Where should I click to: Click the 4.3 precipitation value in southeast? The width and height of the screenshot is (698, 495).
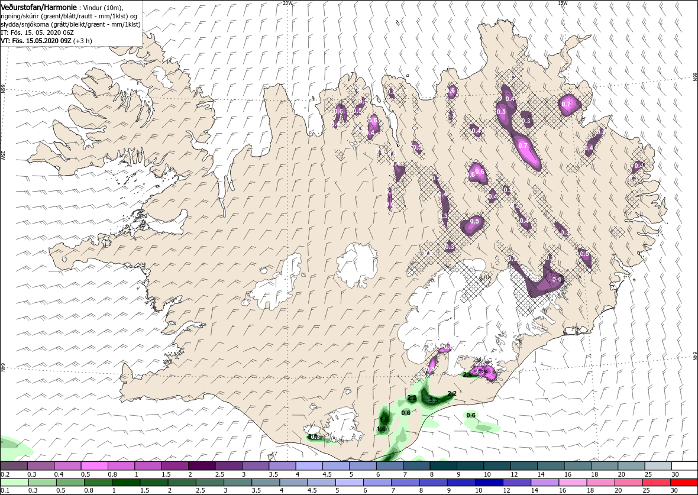point(479,371)
